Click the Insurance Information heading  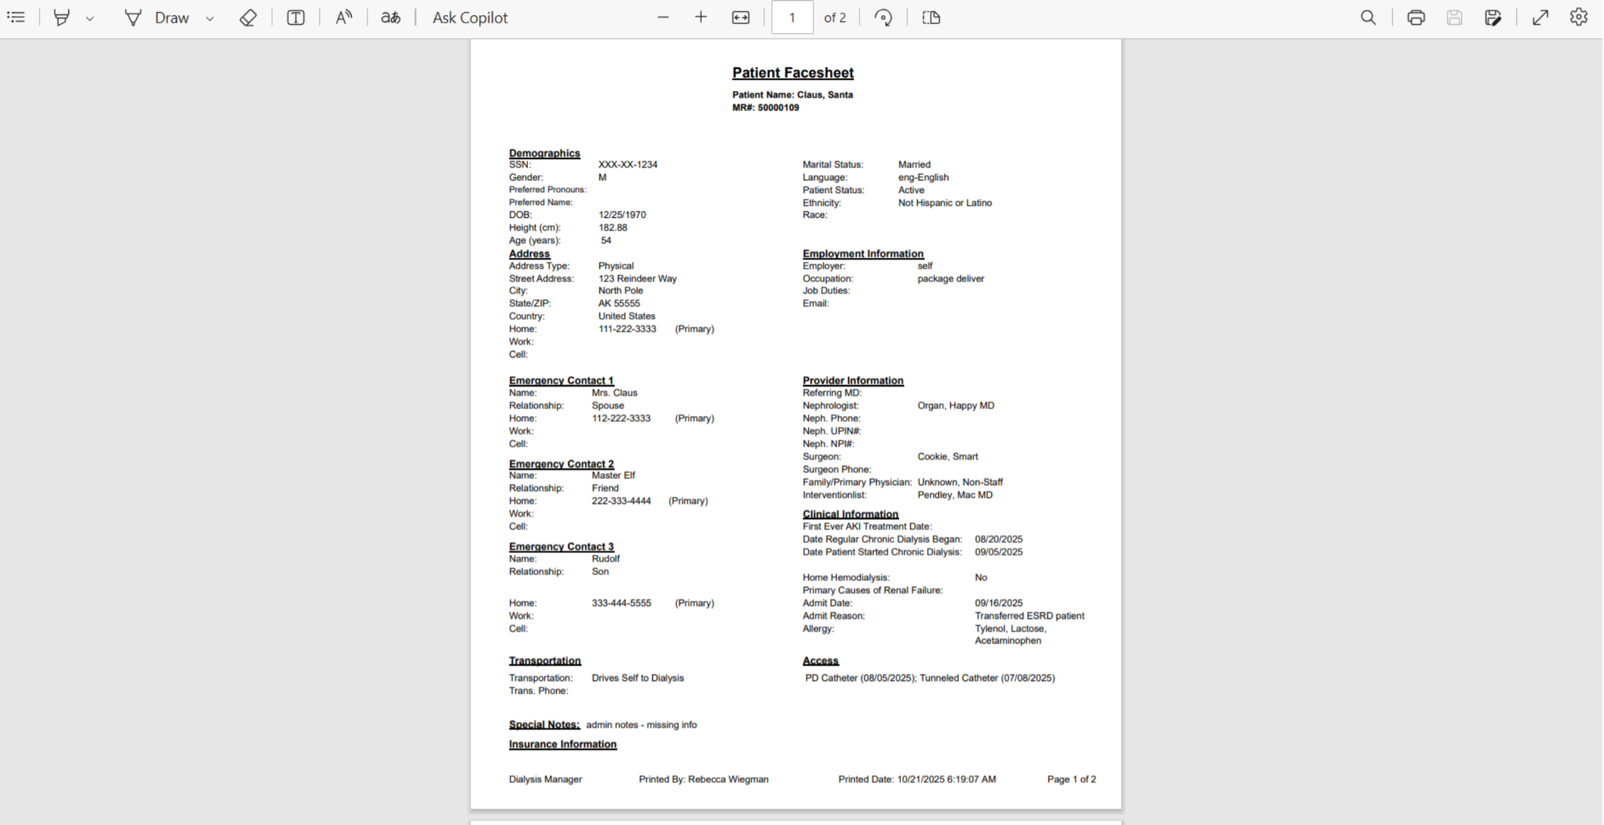[x=563, y=744]
